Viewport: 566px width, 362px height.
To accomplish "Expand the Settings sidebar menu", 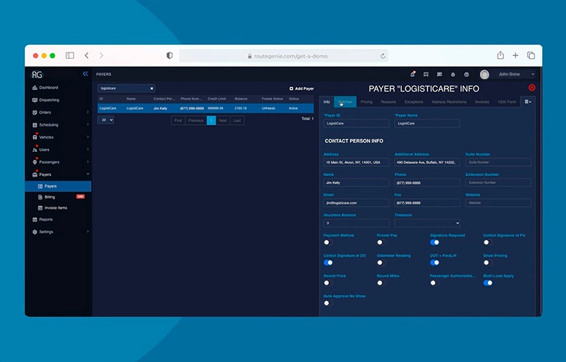I will 88,232.
